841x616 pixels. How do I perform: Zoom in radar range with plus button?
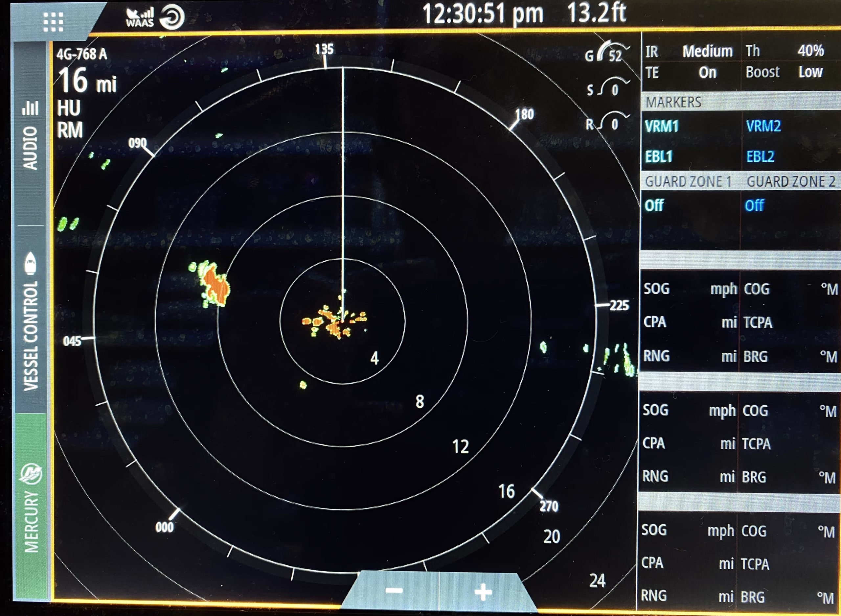pyautogui.click(x=483, y=591)
